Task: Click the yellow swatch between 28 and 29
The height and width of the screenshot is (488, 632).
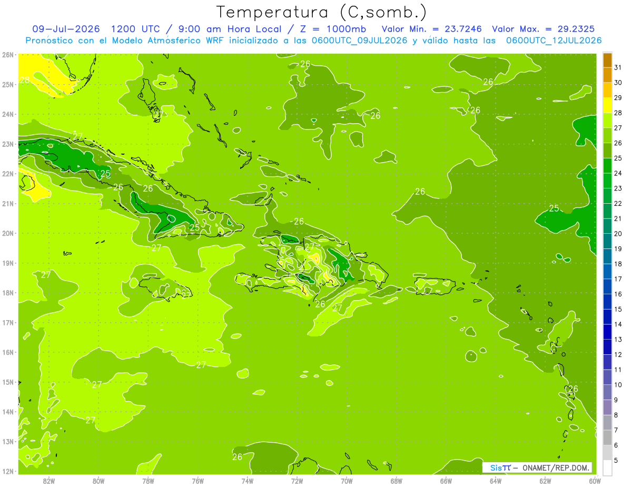Action: click(607, 105)
